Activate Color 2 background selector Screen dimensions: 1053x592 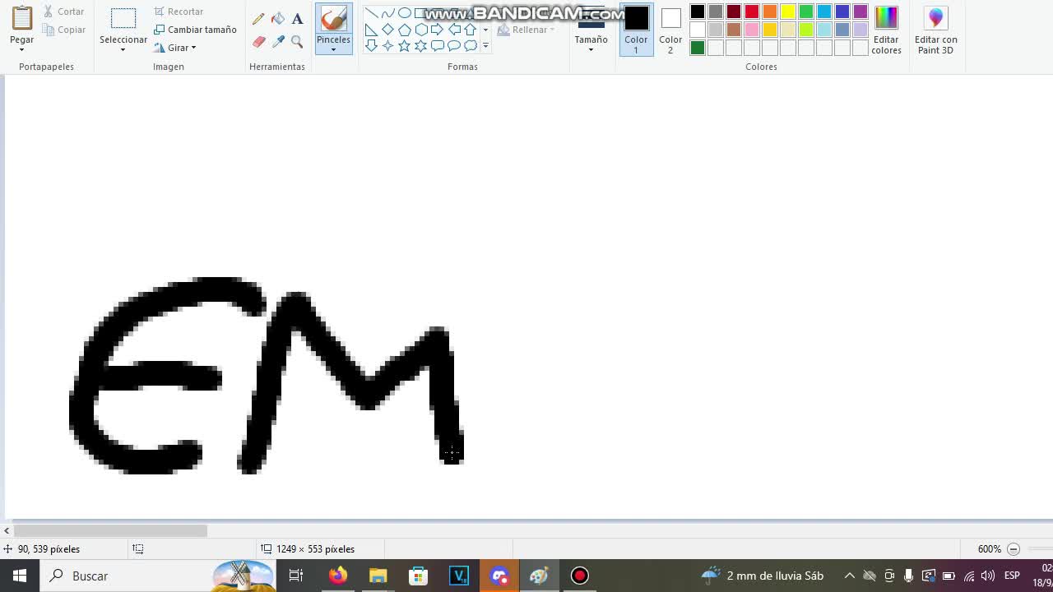pyautogui.click(x=670, y=30)
